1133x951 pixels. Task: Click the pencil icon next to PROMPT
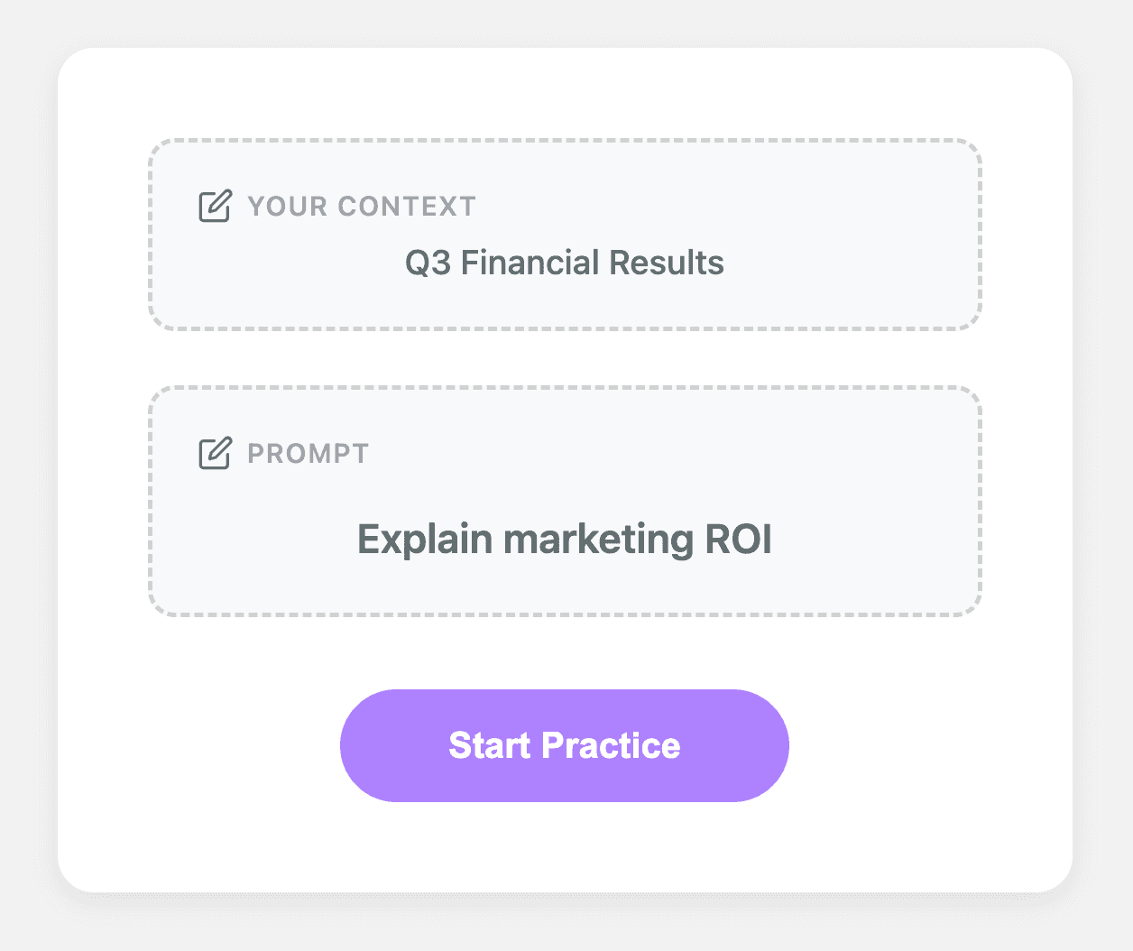click(215, 453)
